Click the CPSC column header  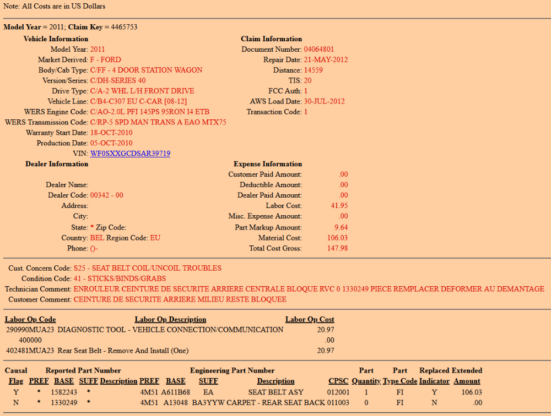(x=338, y=381)
